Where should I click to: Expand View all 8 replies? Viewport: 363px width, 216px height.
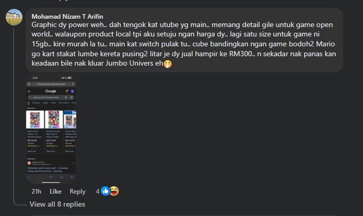57,204
